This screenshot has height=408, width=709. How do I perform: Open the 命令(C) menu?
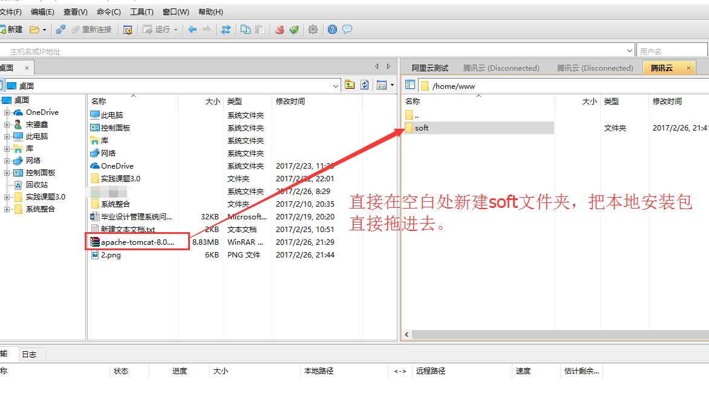tap(109, 11)
